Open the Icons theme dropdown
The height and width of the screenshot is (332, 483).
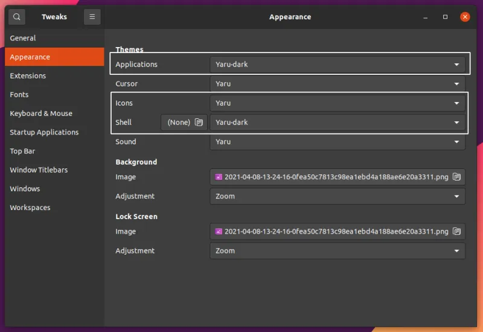[x=337, y=103]
